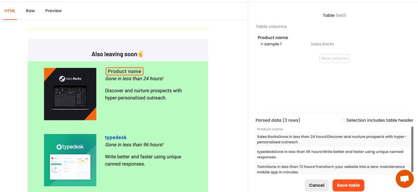Image resolution: width=418 pixels, height=192 pixels.
Task: Click the Sales.Rocks product image
Action: pyautogui.click(x=70, y=94)
